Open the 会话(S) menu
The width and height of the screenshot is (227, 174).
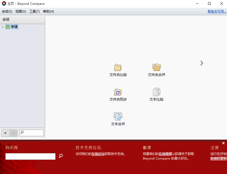click(x=7, y=12)
